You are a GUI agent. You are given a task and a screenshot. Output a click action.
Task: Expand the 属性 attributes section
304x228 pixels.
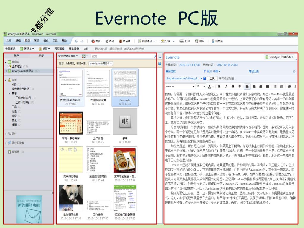[6, 134]
